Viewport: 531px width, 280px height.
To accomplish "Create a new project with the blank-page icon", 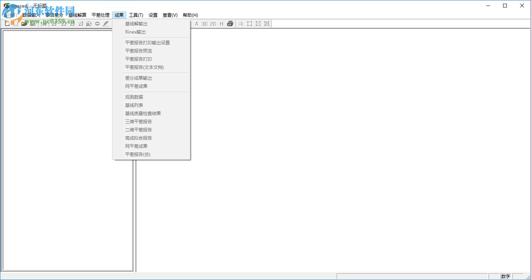I will 7,24.
